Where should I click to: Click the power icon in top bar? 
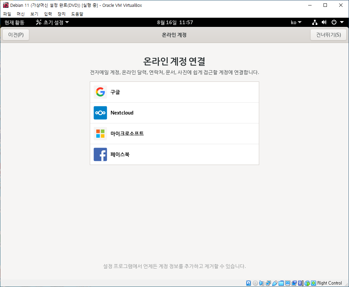coord(334,22)
